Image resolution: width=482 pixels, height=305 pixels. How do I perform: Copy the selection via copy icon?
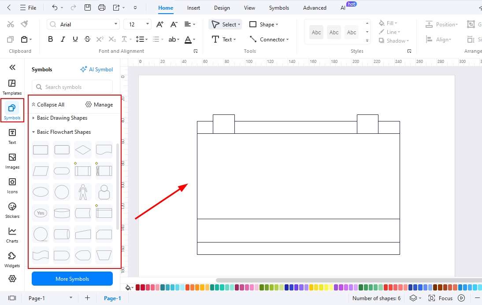pos(10,39)
